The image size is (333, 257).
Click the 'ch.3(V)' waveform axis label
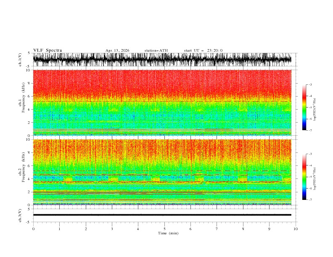click(20, 215)
